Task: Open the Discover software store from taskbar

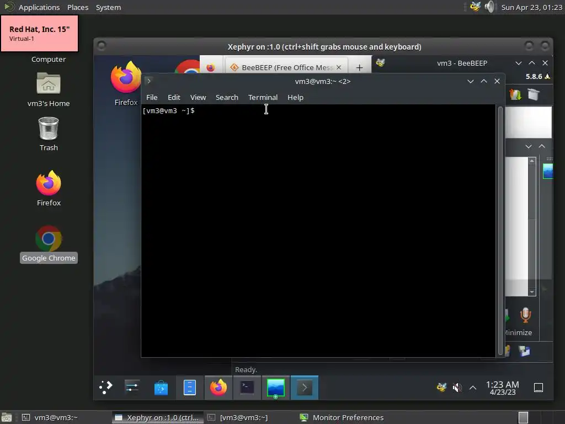Action: coord(161,388)
